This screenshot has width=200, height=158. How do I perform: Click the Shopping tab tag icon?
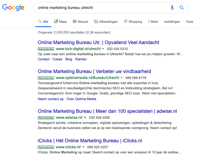(125, 21)
